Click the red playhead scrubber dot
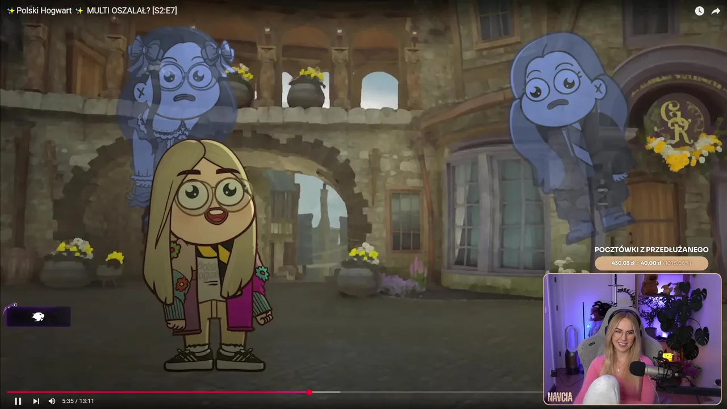Image resolution: width=727 pixels, height=409 pixels. (x=309, y=392)
